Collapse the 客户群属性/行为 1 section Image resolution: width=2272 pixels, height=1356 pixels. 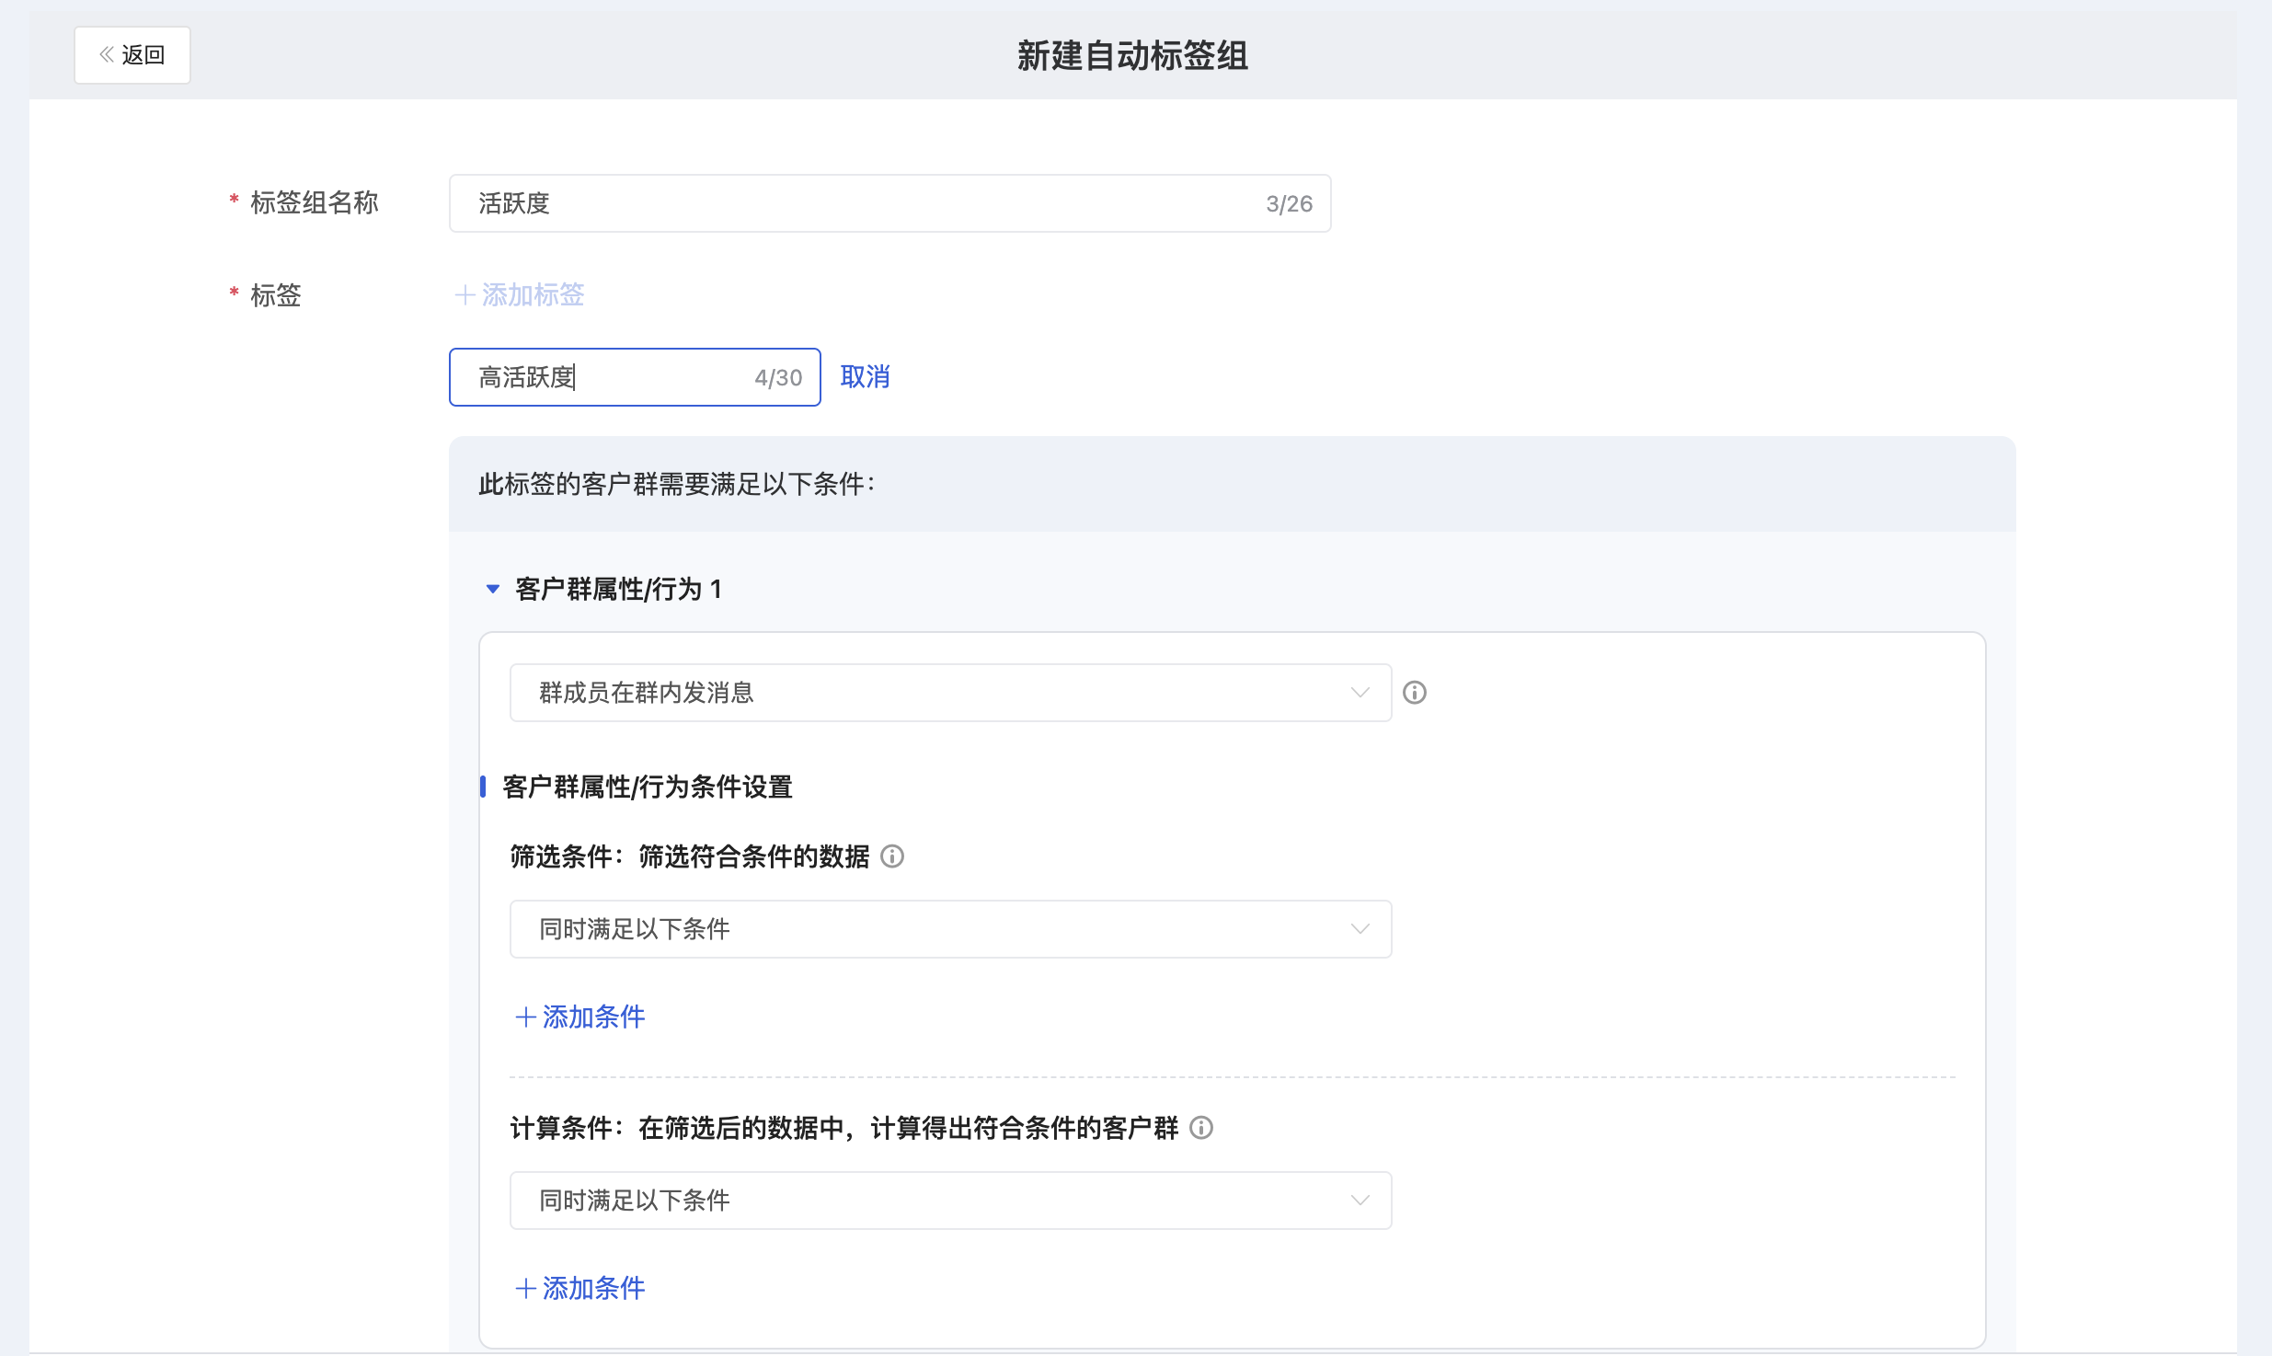[493, 589]
